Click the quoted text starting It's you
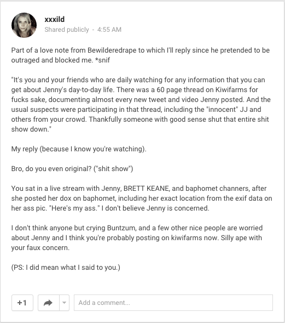The width and height of the screenshot is (285, 323). 141,104
